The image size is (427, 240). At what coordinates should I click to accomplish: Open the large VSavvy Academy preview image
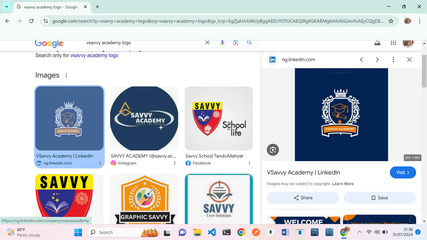pyautogui.click(x=341, y=114)
